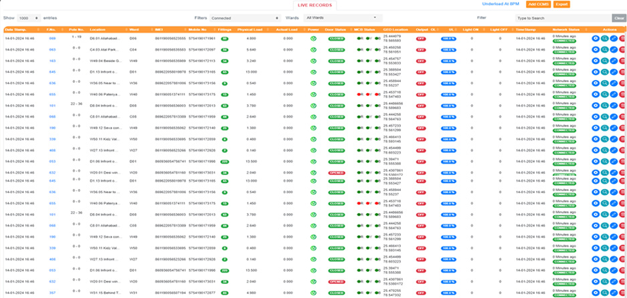
Task: Click the green power icon in row 163
Action: point(313,61)
